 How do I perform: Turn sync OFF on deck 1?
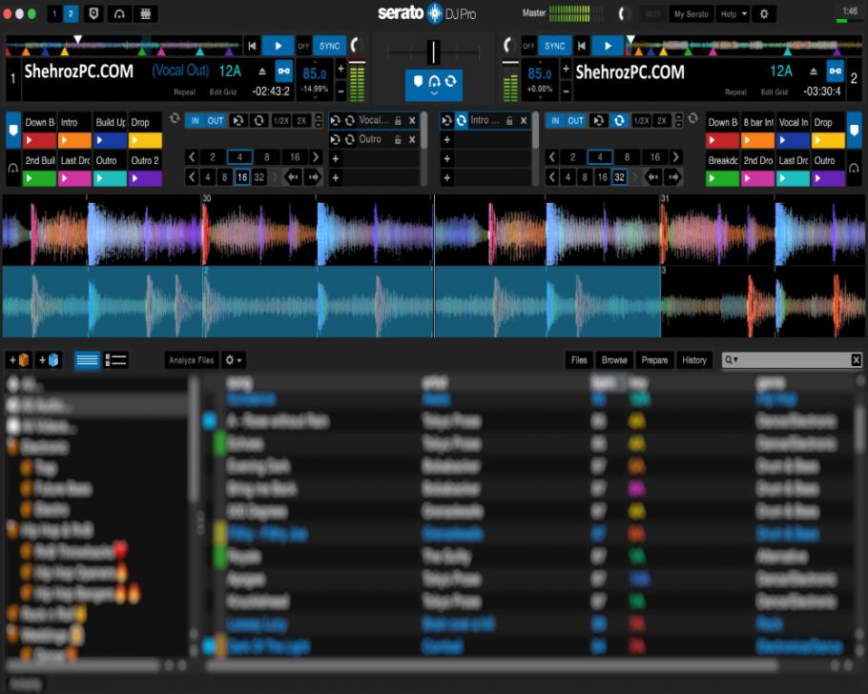(302, 46)
